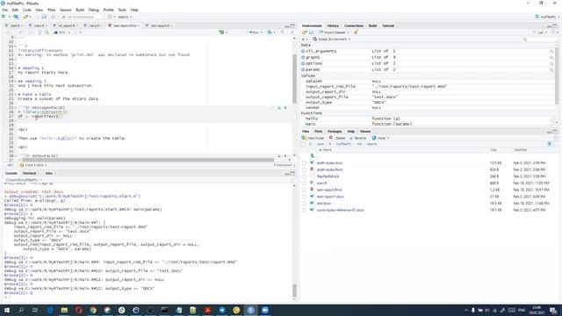Go to the parent directory with the up arrow
This screenshot has height=316, width=562.
click(313, 156)
